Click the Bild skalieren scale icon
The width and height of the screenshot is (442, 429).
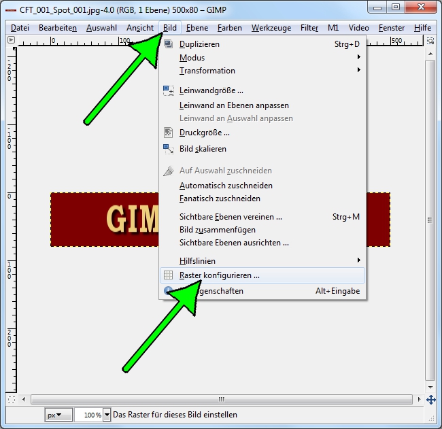click(169, 149)
